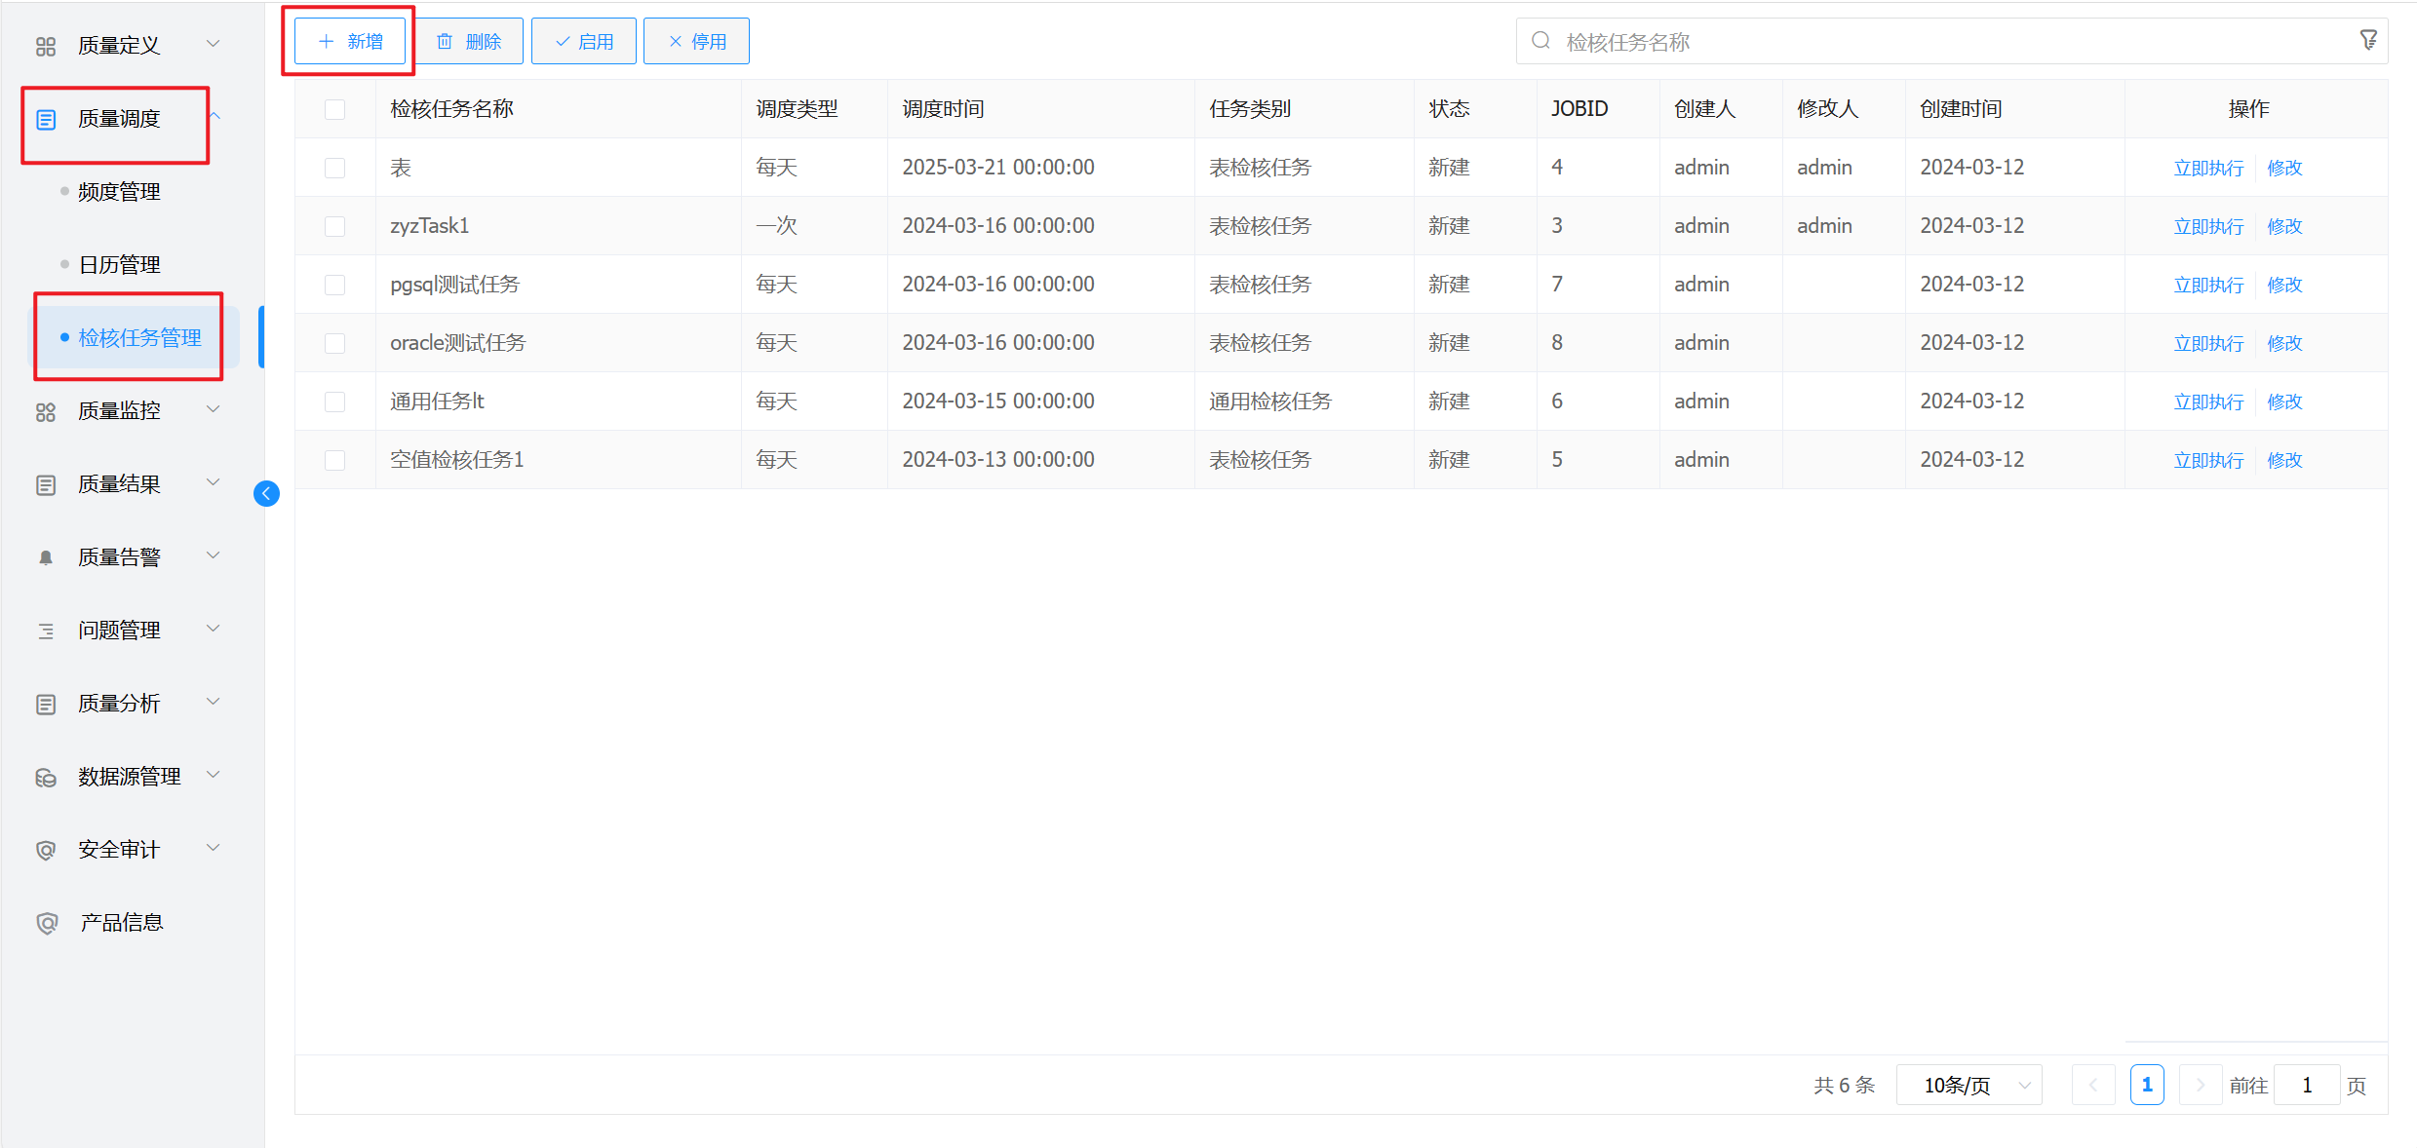The height and width of the screenshot is (1148, 2417).
Task: Click the 数据源管理 database icon
Action: point(46,777)
